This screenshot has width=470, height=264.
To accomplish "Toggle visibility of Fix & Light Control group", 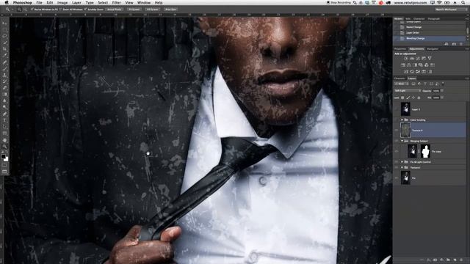I will coord(397,162).
